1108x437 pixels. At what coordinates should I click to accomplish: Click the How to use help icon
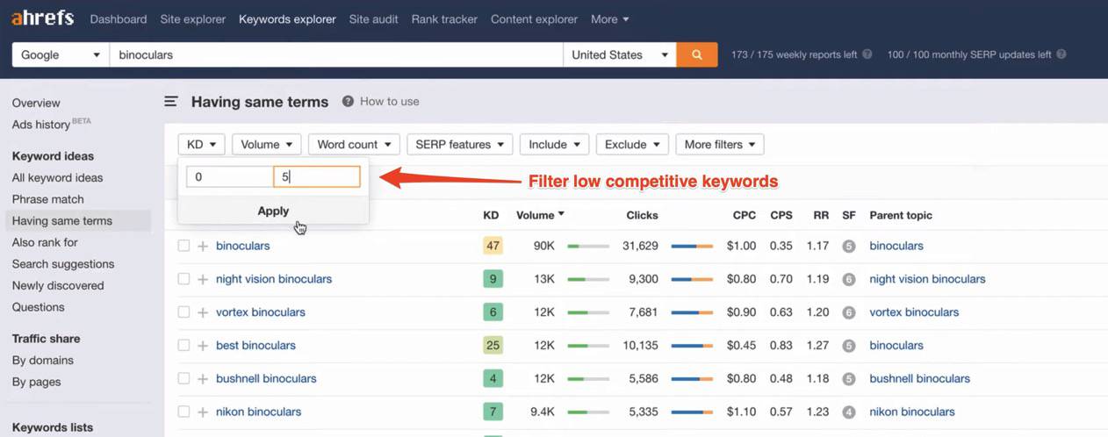[x=348, y=102]
